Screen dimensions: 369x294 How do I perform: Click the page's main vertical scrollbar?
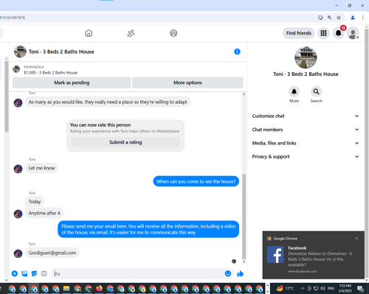367,153
